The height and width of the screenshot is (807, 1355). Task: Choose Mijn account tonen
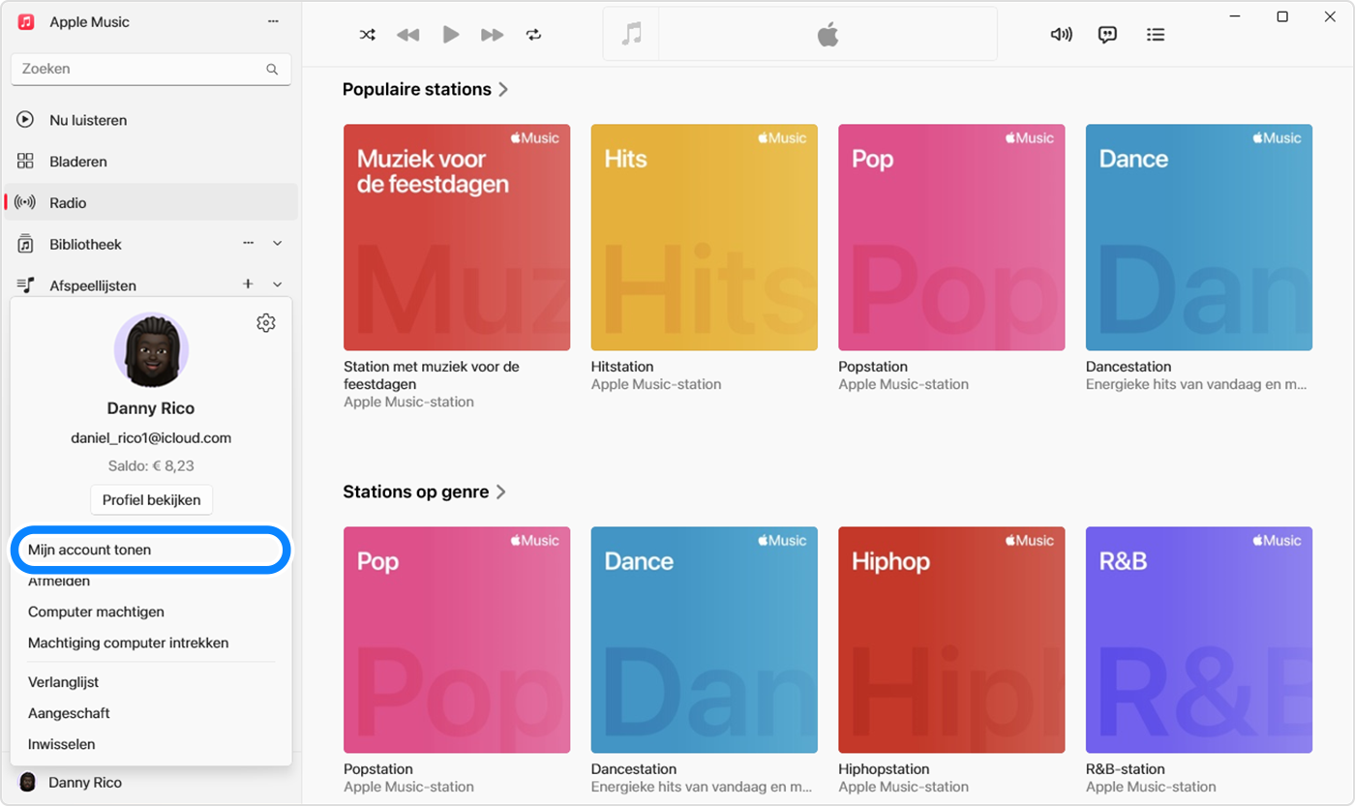pyautogui.click(x=151, y=550)
